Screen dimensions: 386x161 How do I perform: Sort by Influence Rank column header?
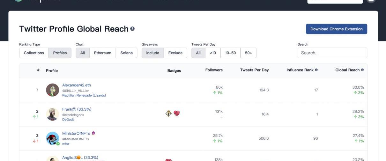pyautogui.click(x=300, y=70)
